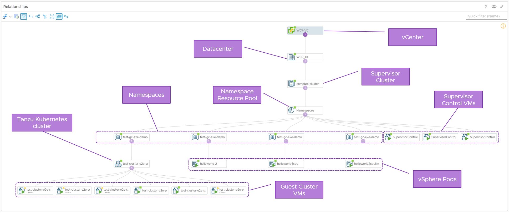
Task: Select the helloworld-2 pod node
Action: click(x=209, y=164)
